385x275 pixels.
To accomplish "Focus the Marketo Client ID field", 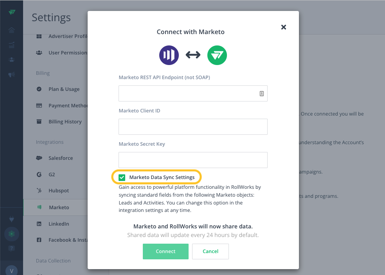I will pyautogui.click(x=193, y=127).
